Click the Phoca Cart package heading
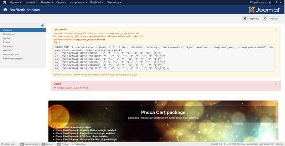The height and width of the screenshot is (146, 285). pos(163,112)
